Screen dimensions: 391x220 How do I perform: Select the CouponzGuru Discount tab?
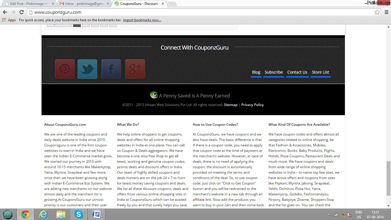click(x=139, y=4)
